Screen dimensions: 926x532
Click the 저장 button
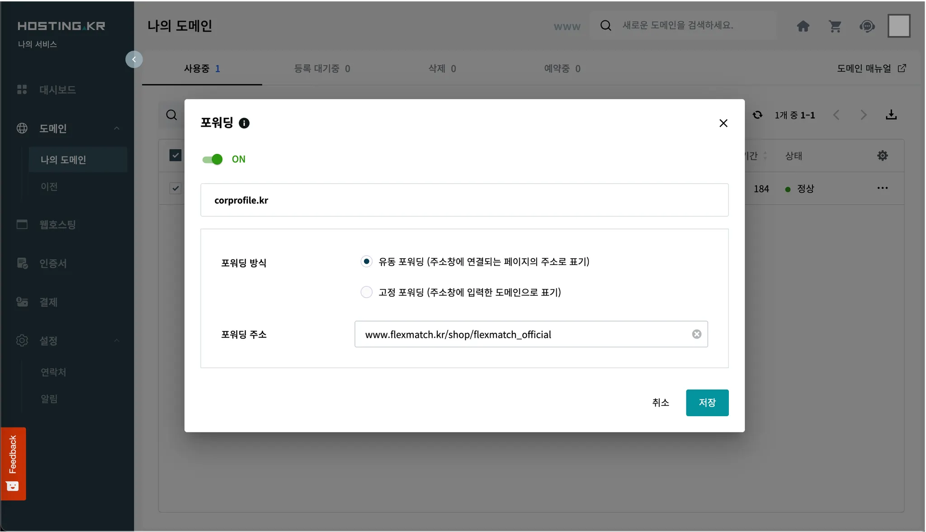(x=707, y=403)
